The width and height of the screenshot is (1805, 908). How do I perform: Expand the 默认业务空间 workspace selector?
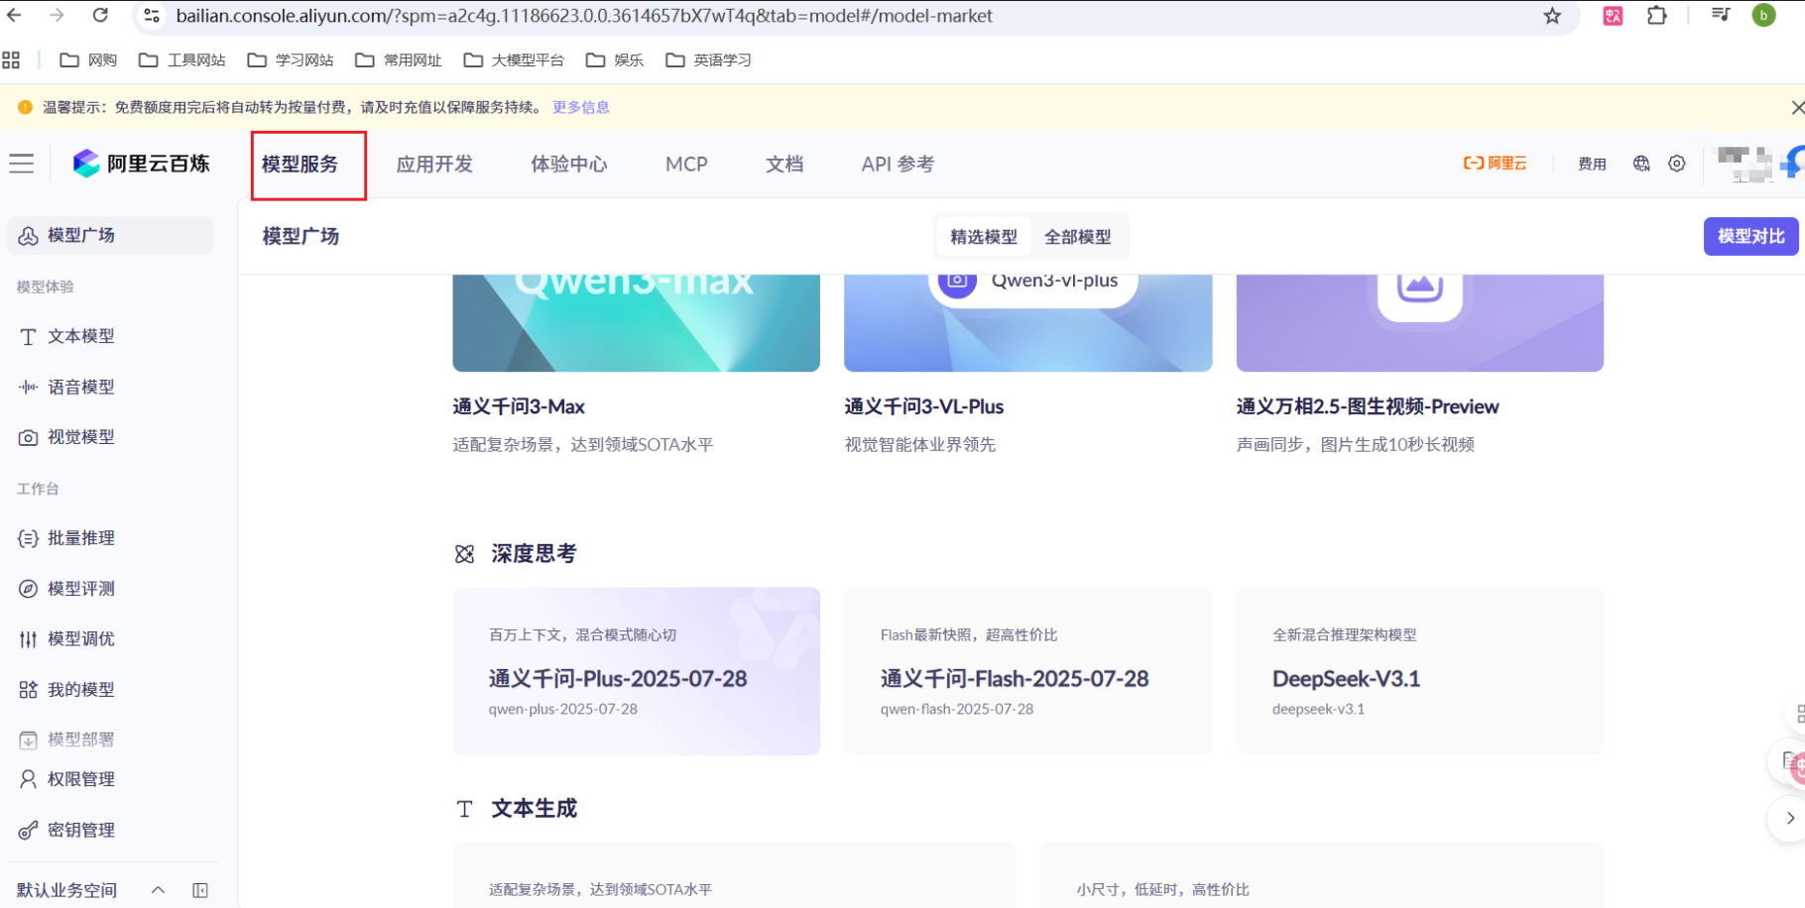click(90, 890)
